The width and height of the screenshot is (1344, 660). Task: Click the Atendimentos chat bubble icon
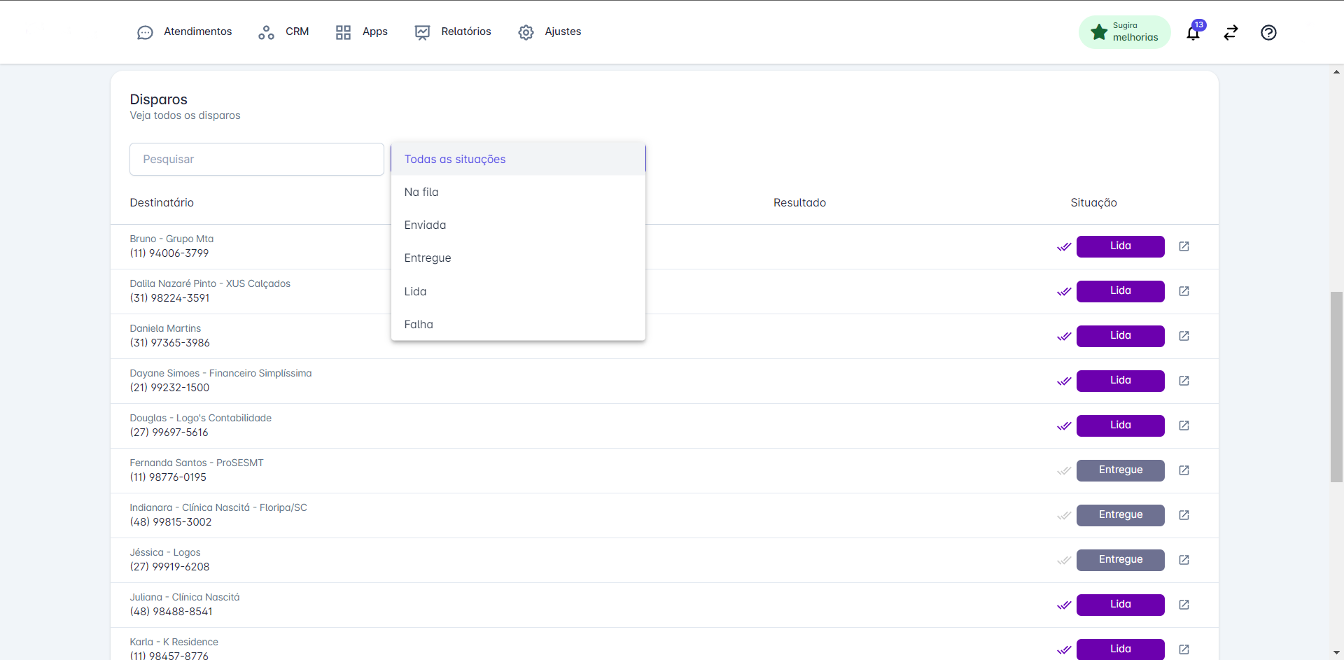click(x=145, y=32)
